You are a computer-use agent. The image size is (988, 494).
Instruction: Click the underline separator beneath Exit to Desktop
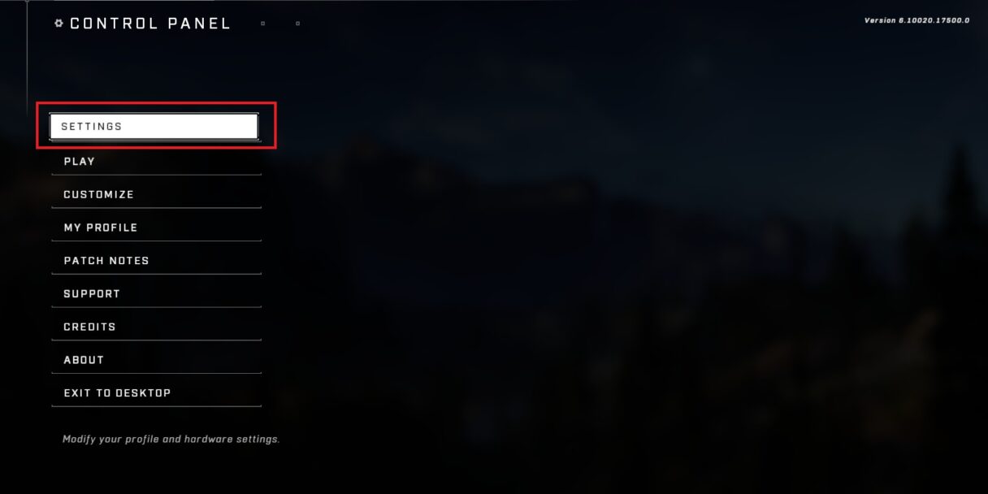point(157,406)
